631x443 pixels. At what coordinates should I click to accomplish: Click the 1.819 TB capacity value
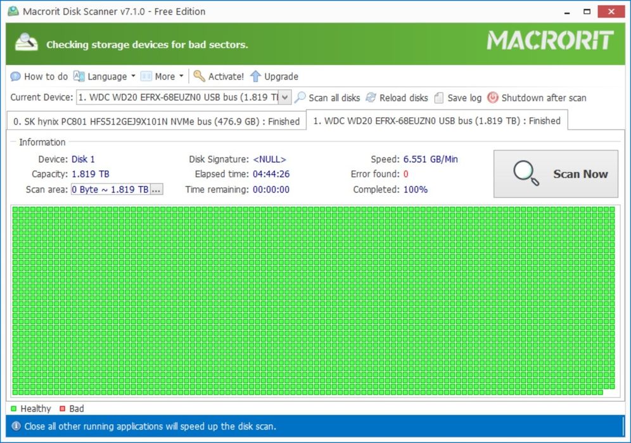pos(90,174)
